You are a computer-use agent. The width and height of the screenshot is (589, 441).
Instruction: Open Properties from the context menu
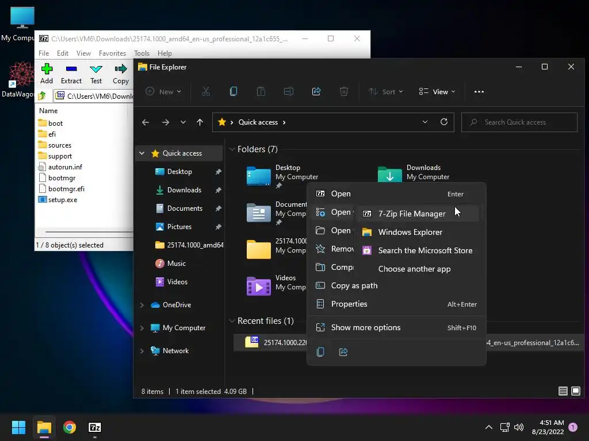click(396, 304)
